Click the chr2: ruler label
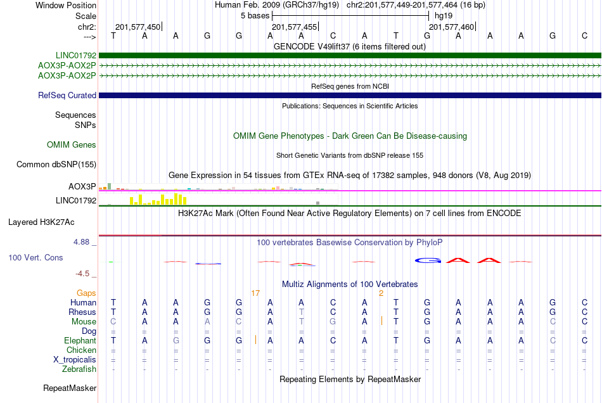This screenshot has height=403, width=602. coord(87,27)
